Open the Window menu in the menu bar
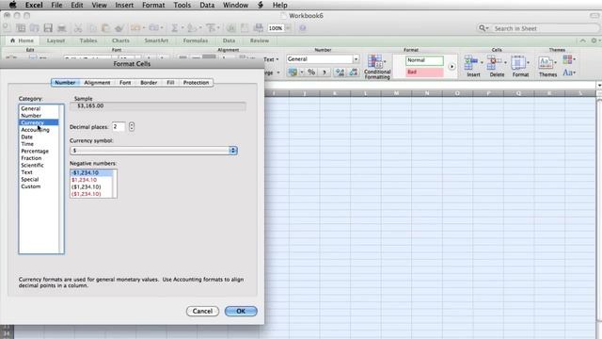Screen dimensions: 602x339 [235, 5]
